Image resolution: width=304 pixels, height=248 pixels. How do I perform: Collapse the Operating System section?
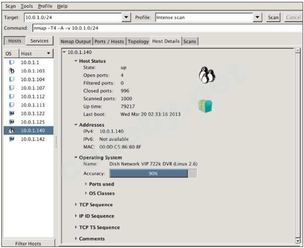pos(76,157)
